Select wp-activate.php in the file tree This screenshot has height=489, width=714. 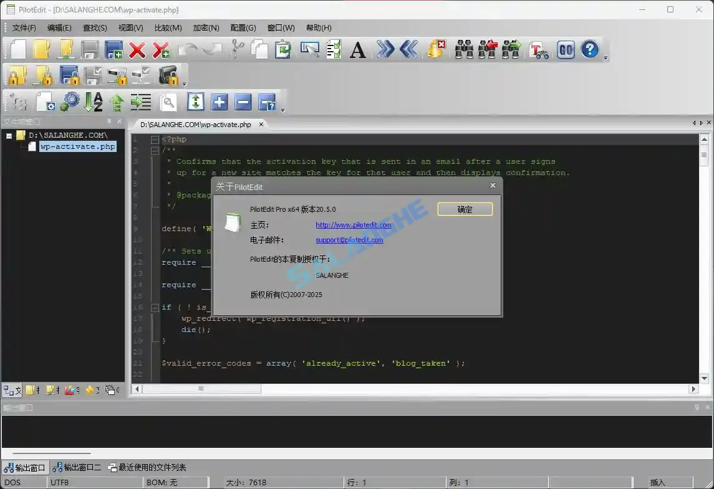pyautogui.click(x=77, y=146)
